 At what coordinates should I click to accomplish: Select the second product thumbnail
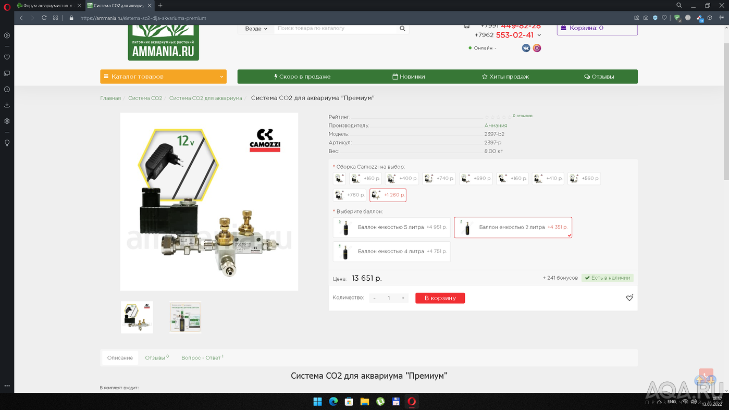185,317
